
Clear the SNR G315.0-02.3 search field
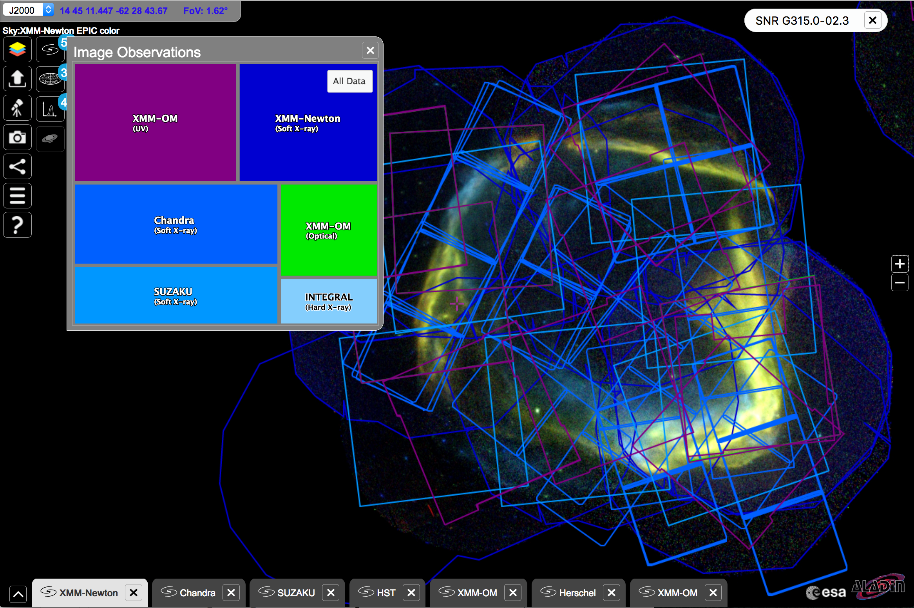872,20
